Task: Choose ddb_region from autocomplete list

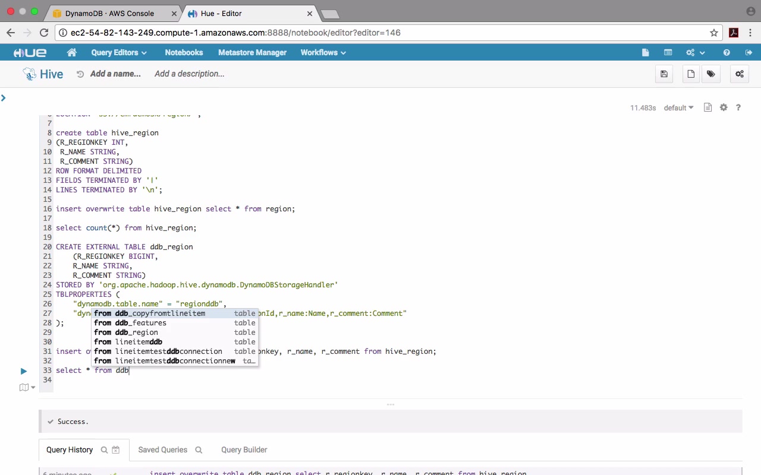Action: click(x=137, y=332)
